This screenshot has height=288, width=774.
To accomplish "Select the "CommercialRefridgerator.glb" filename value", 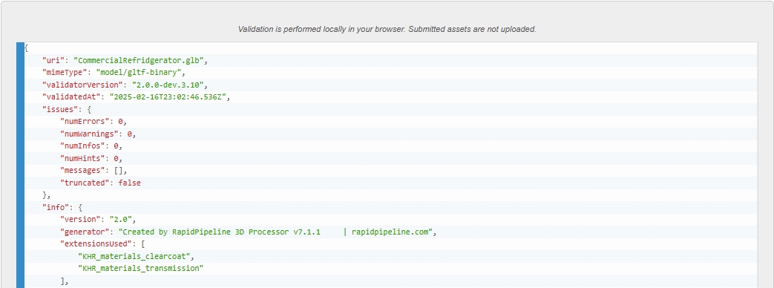I will (x=139, y=60).
